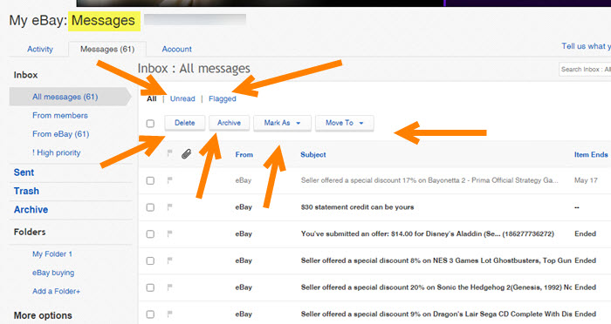611x324 pixels.
Task: Open the Sent folder
Action: (24, 172)
